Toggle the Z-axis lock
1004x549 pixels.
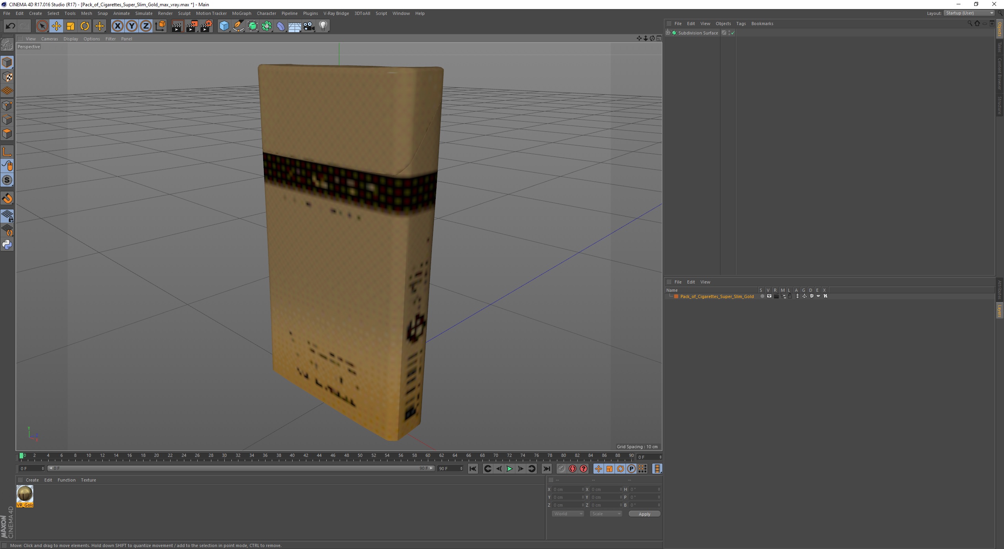[146, 26]
